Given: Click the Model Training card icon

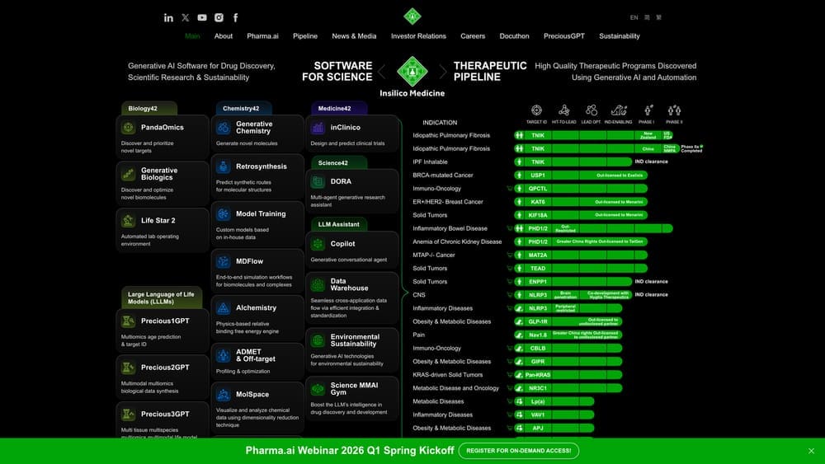Looking at the screenshot, I should pos(223,214).
